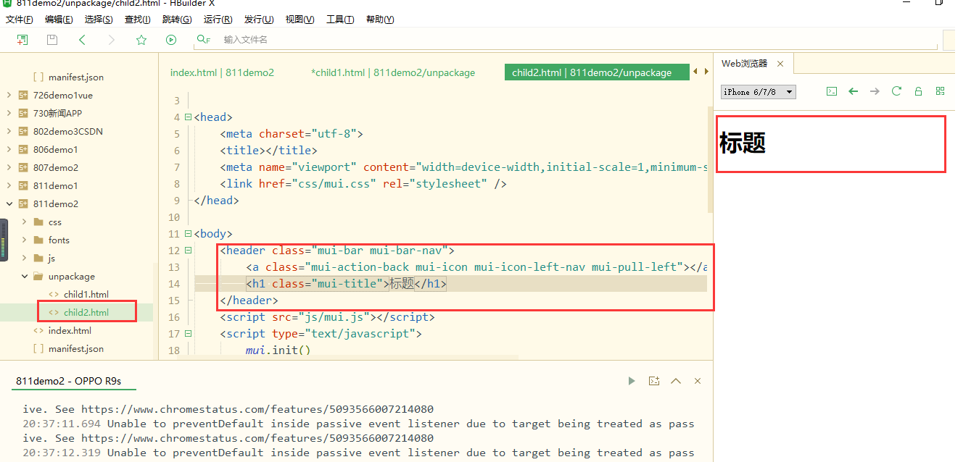Open the device dropdown showing iPhone 6/7/8
The width and height of the screenshot is (979, 462).
coord(759,92)
